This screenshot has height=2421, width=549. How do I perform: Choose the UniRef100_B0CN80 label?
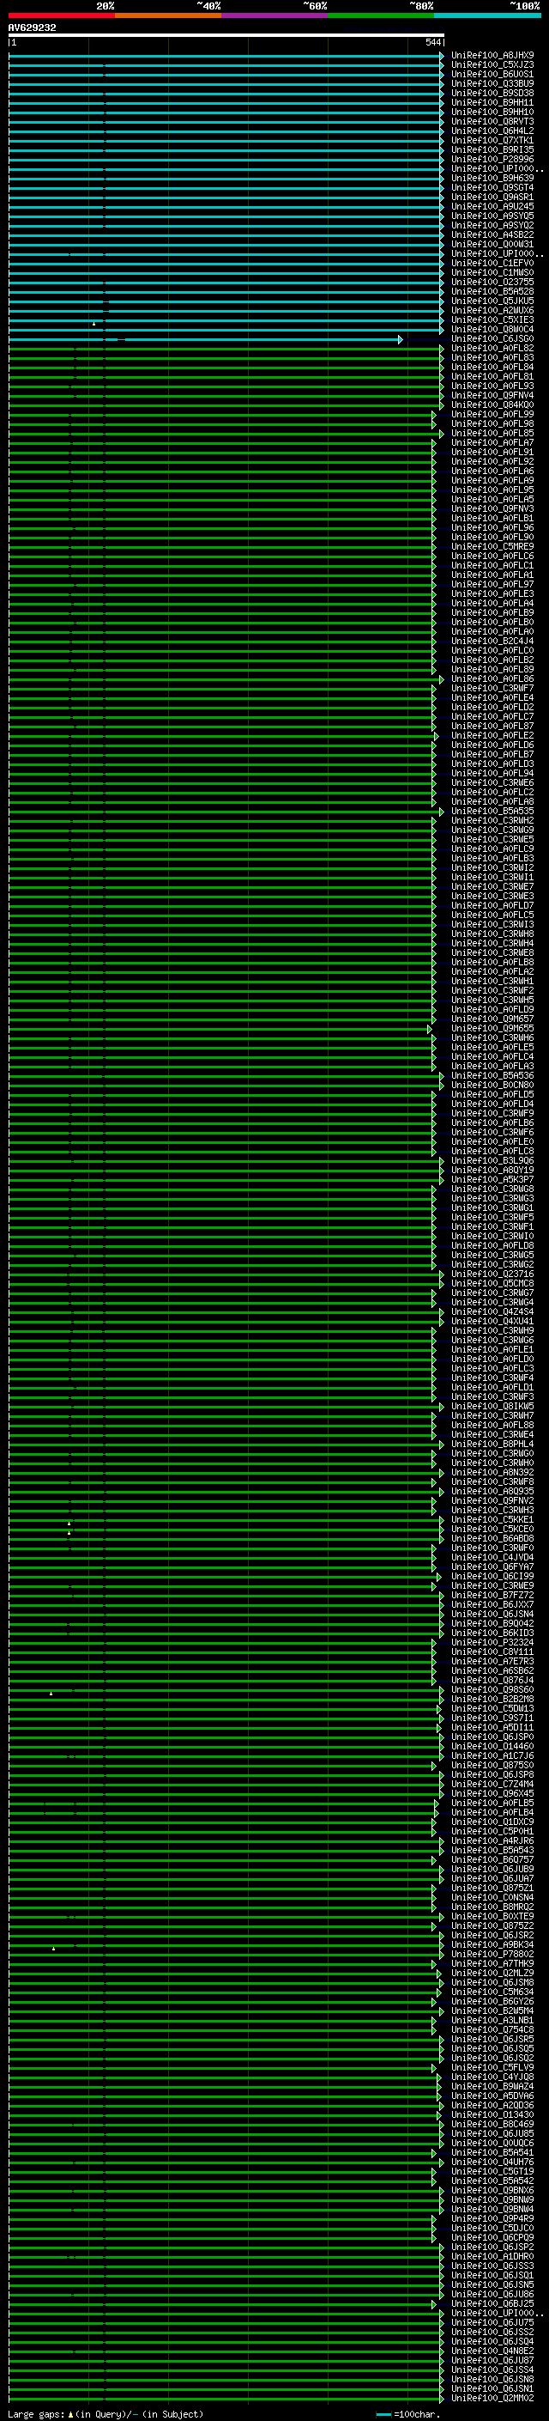point(492,1085)
